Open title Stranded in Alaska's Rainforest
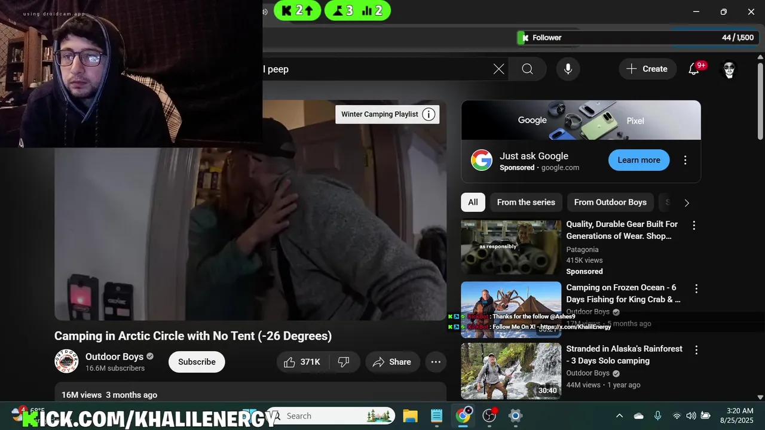 (x=624, y=355)
